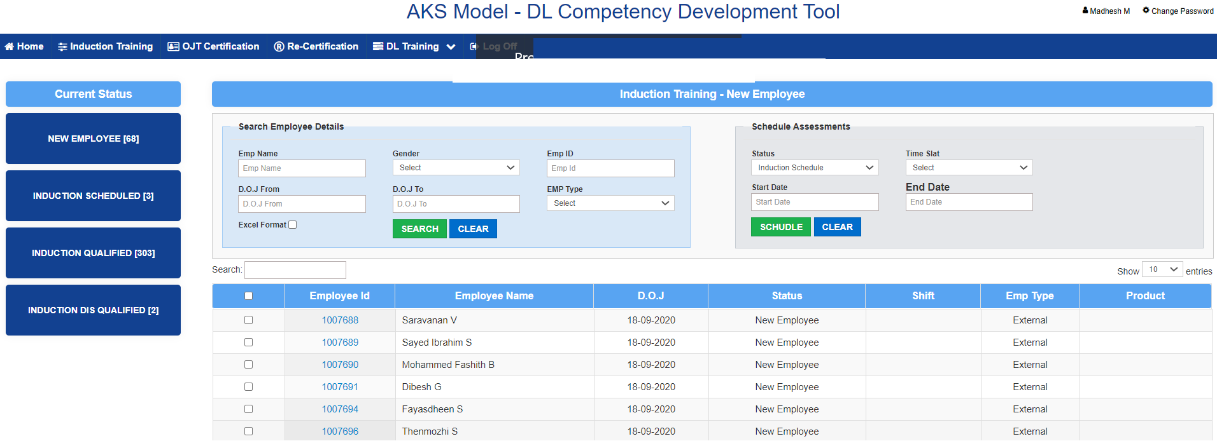
Task: Click the green SCHUDLE button
Action: click(x=781, y=227)
